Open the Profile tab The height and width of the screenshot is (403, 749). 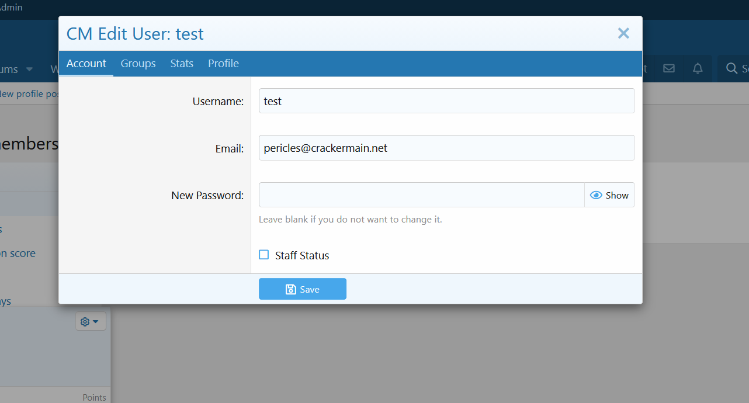coord(223,63)
